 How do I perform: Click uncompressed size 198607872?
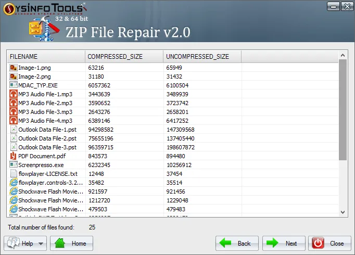(181, 147)
